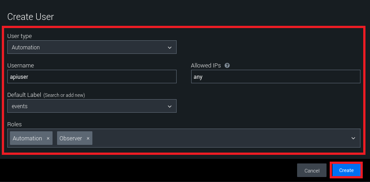Select the Automation role tag text

pyautogui.click(x=27, y=139)
